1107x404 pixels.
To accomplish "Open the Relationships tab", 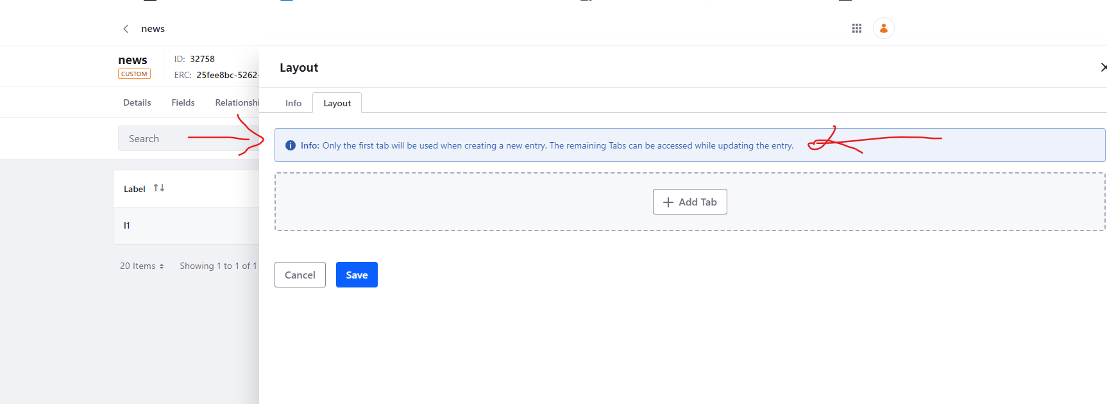I will 237,102.
